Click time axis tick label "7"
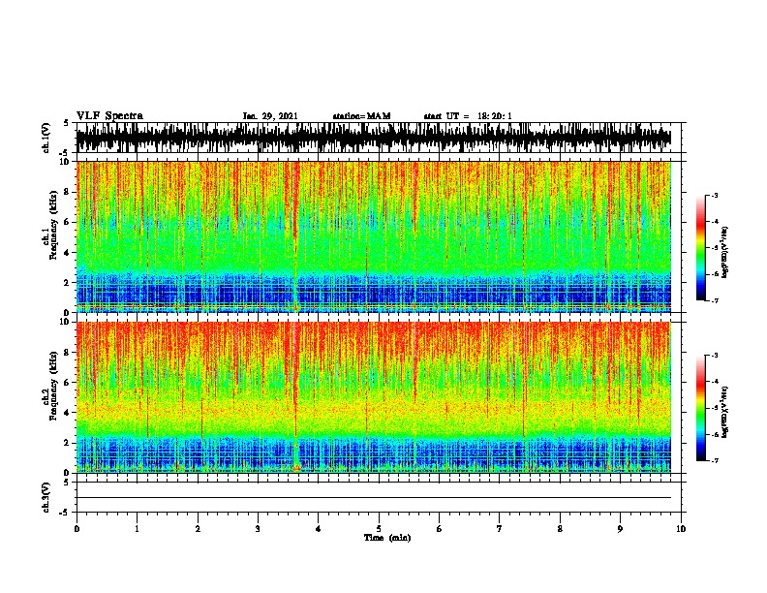 pyautogui.click(x=500, y=529)
